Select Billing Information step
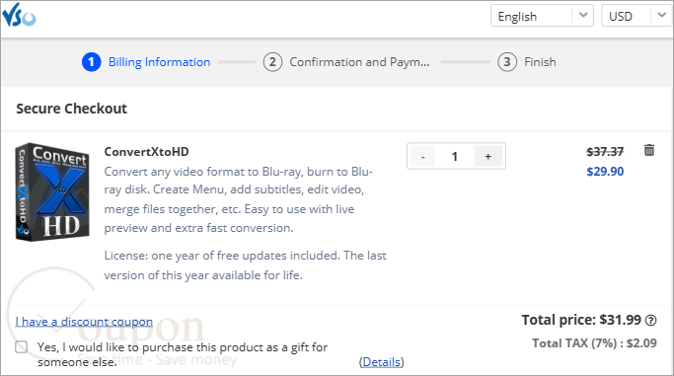The width and height of the screenshot is (674, 376). [146, 62]
